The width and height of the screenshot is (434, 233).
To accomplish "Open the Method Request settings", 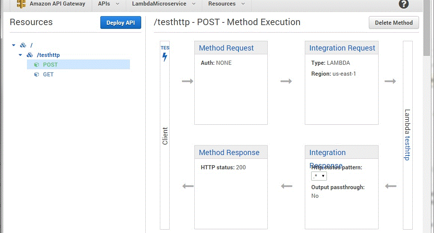I will [226, 48].
